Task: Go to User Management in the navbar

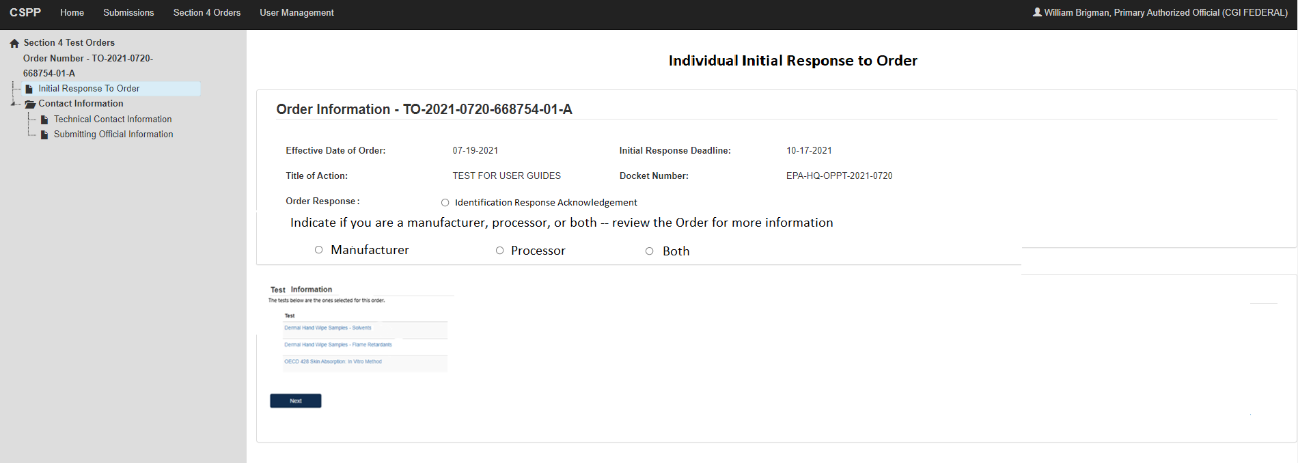Action: point(296,12)
